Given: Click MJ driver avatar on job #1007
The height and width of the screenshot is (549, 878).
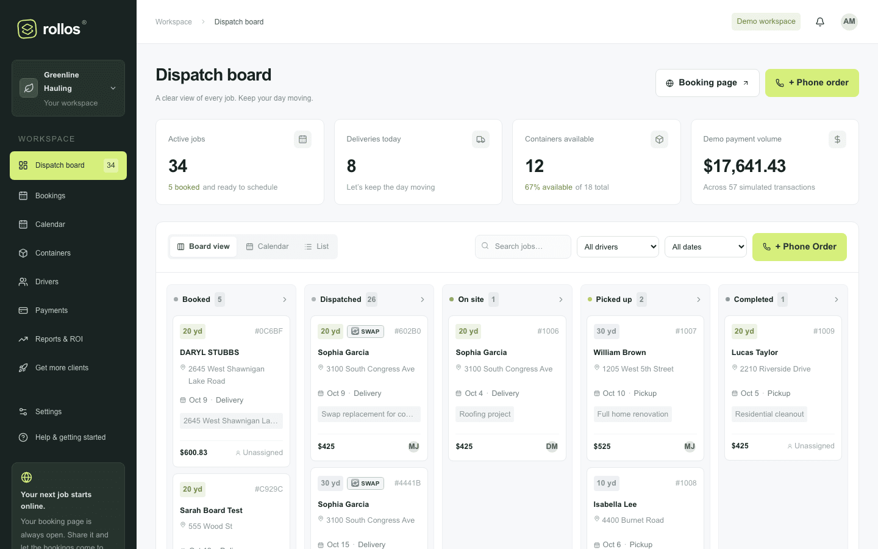Looking at the screenshot, I should (690, 447).
